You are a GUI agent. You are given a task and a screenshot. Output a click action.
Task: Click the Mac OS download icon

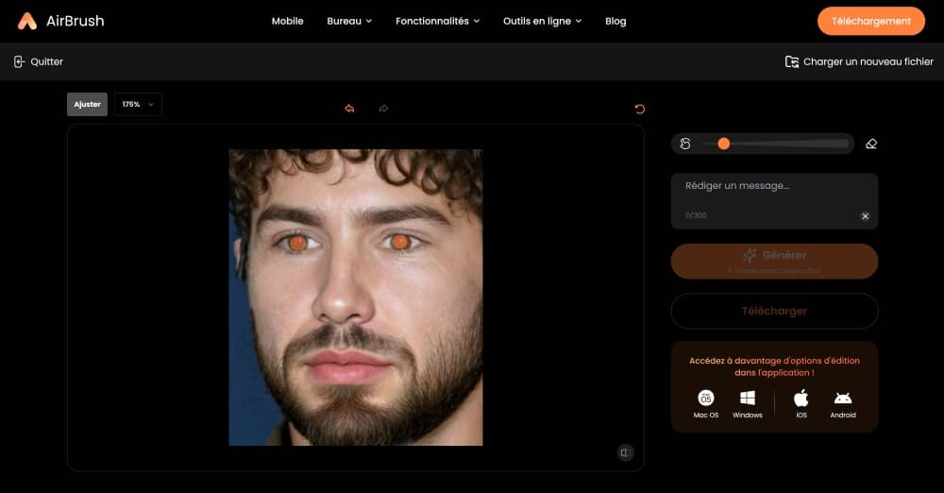pos(706,398)
